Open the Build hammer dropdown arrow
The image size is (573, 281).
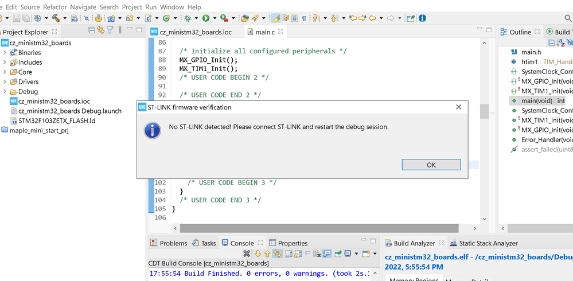point(65,18)
